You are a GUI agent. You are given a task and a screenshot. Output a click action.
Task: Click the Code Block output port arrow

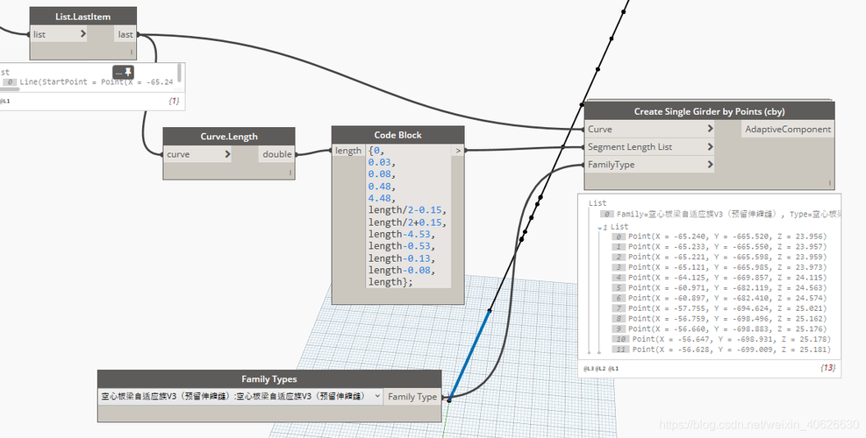click(x=456, y=151)
